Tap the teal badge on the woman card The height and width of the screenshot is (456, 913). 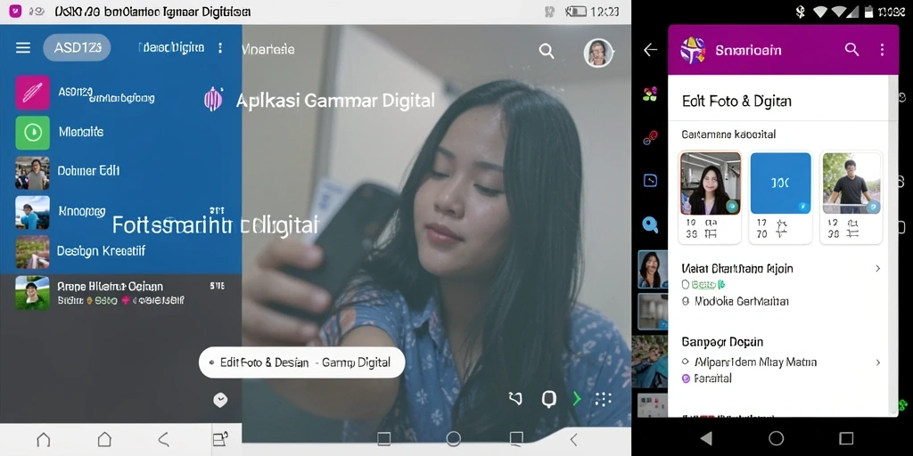[733, 207]
